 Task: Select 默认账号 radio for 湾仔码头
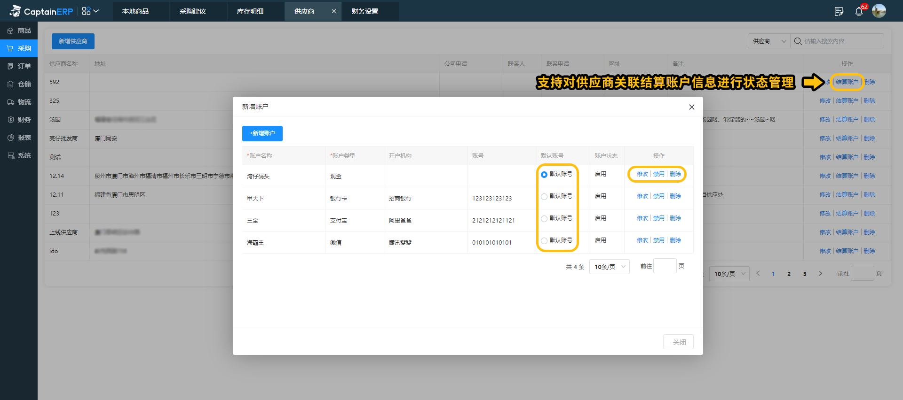(544, 174)
